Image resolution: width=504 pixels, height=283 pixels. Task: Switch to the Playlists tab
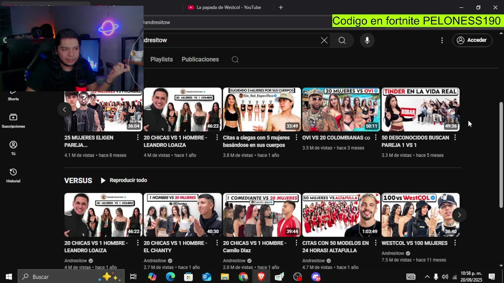(x=161, y=59)
